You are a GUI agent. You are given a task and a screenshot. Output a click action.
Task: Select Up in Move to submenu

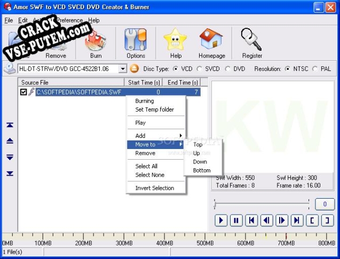202,153
